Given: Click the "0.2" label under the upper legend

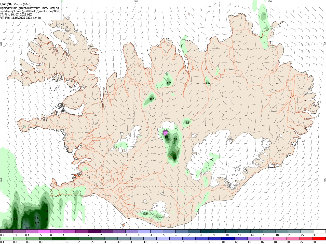Looking at the screenshot, I should pyautogui.click(x=2, y=235).
